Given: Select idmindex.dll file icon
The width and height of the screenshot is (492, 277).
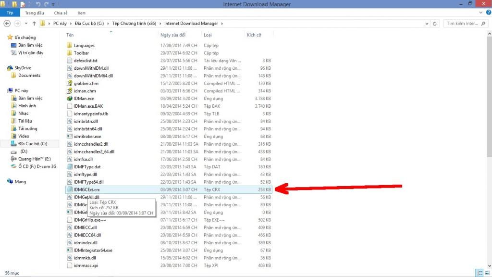Looking at the screenshot, I should 70,242.
